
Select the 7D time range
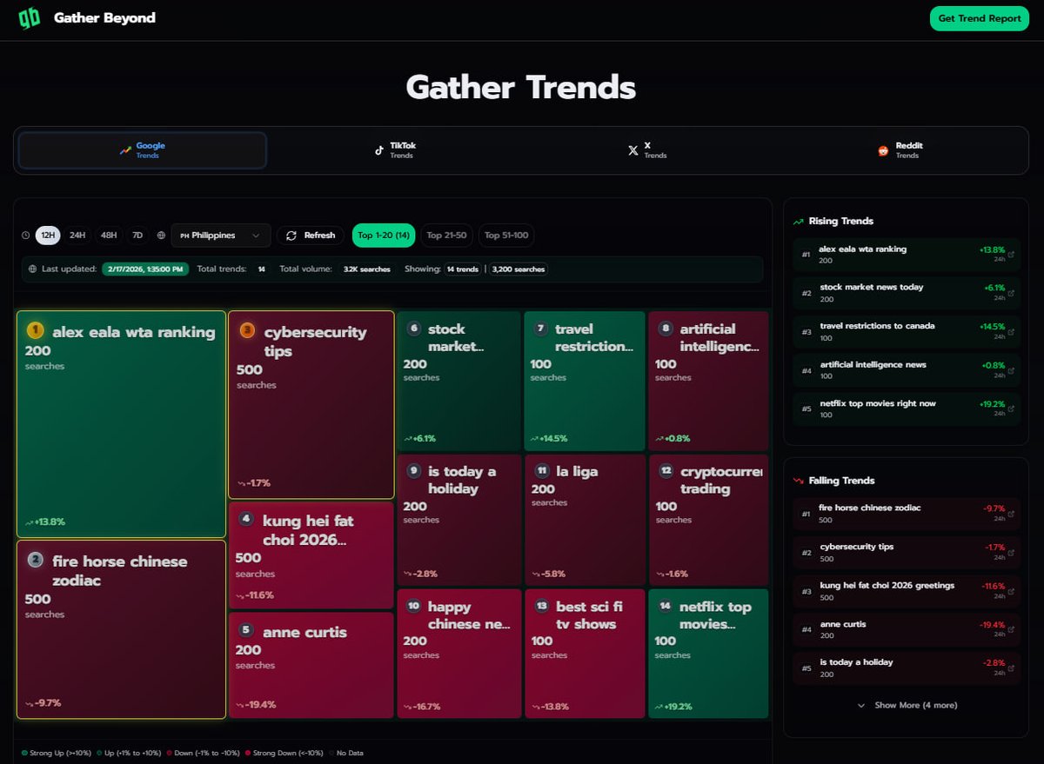[137, 236]
